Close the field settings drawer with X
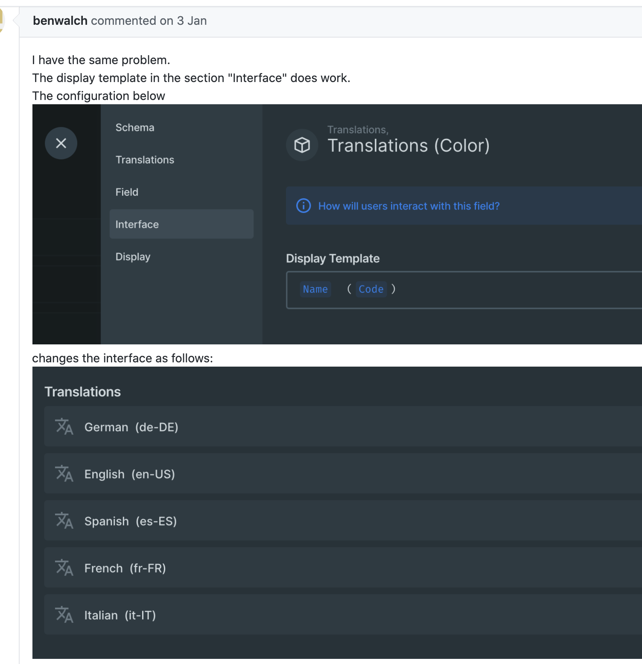 coord(61,143)
